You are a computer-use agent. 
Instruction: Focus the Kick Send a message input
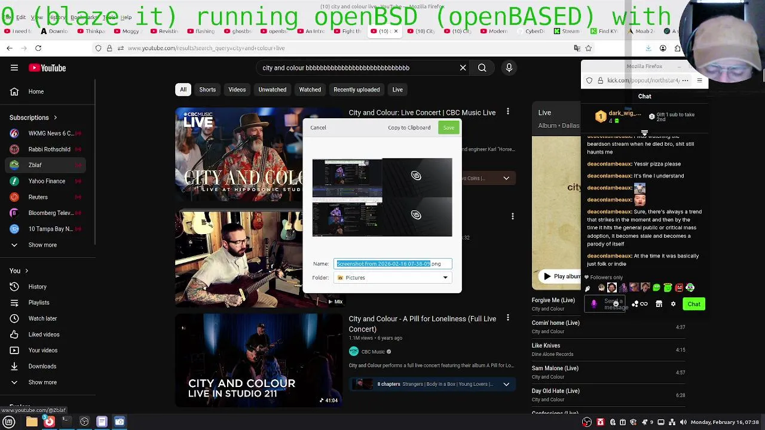pyautogui.click(x=605, y=304)
